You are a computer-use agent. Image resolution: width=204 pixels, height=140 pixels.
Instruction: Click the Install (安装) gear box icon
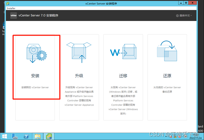tap(37, 53)
